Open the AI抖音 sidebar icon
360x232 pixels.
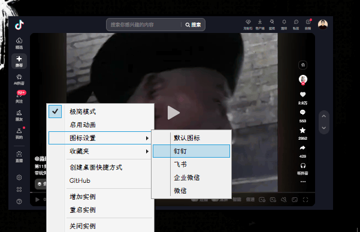pos(19,79)
